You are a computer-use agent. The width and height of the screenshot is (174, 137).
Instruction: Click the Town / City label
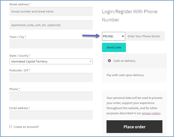(17, 37)
